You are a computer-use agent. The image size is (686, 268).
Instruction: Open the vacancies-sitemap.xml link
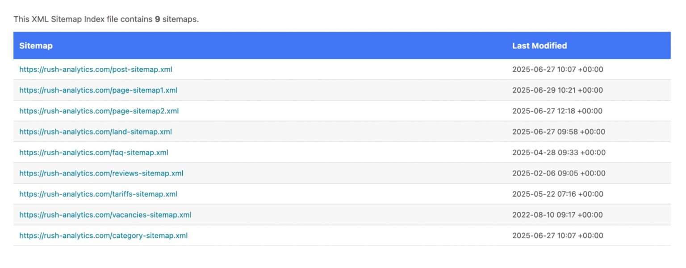click(105, 215)
